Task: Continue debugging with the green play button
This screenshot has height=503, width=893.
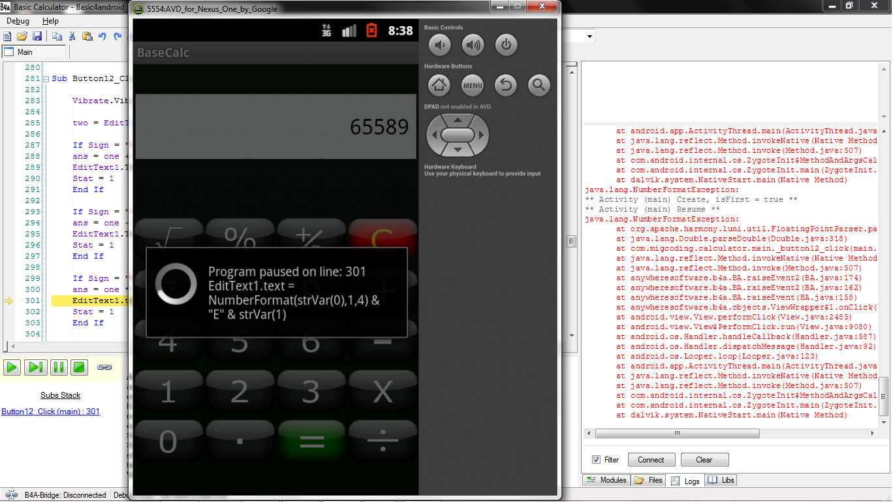Action: pos(12,367)
